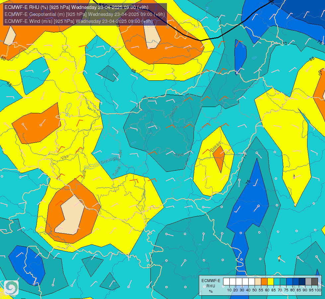The image size is (325, 299).
Task: Click the legend label 100
Action: tap(318, 290)
